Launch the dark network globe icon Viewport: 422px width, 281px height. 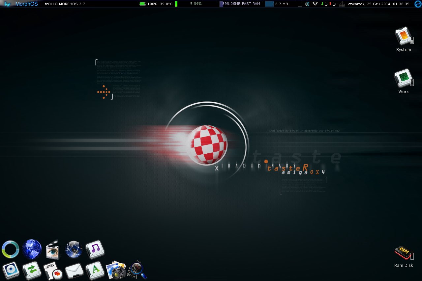click(74, 249)
